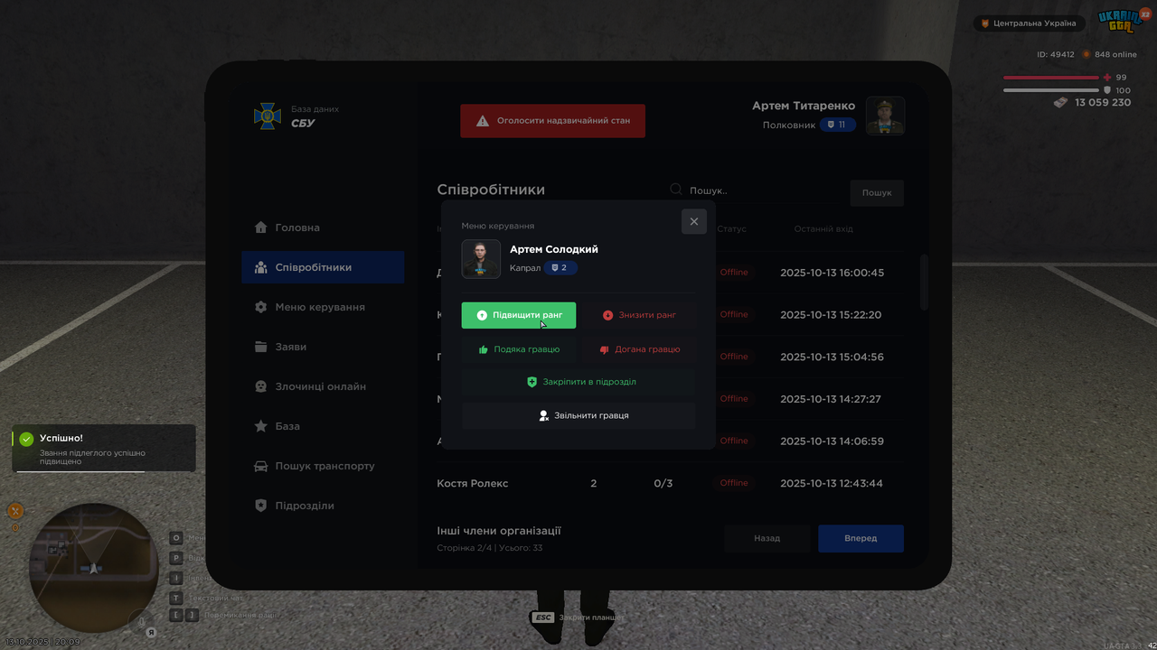
Task: Click the Пошук search button
Action: [877, 192]
